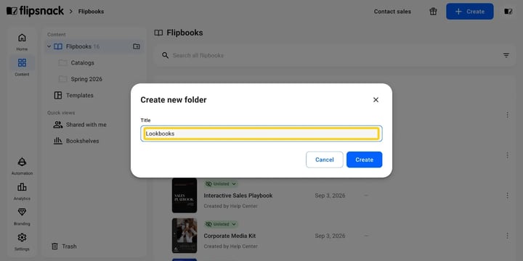Open Content section in sidebar
The width and height of the screenshot is (523, 261).
pyautogui.click(x=22, y=67)
